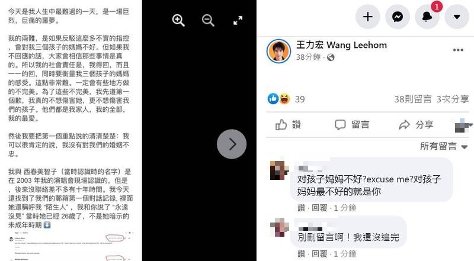Open the profile selector beside 分享

coord(463,125)
